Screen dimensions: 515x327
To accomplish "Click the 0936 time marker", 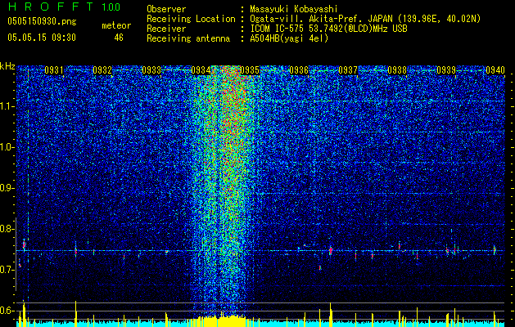I will [299, 70].
